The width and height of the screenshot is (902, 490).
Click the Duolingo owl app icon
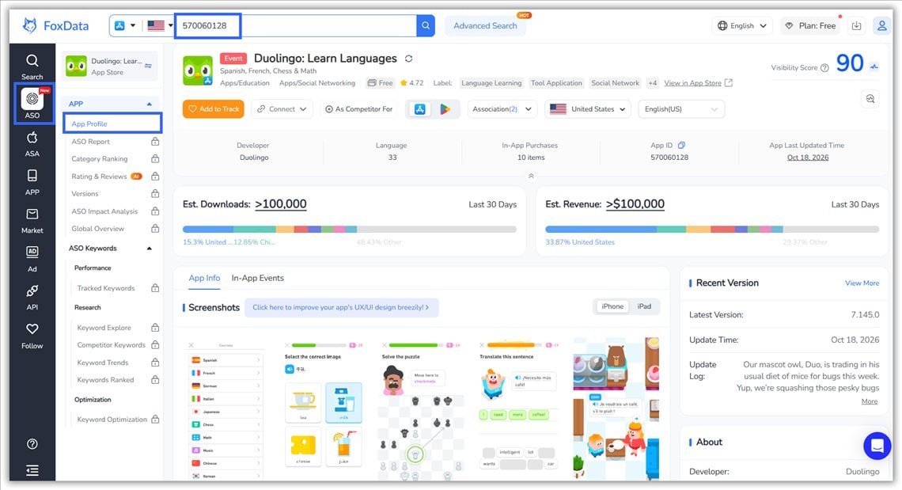[x=197, y=70]
